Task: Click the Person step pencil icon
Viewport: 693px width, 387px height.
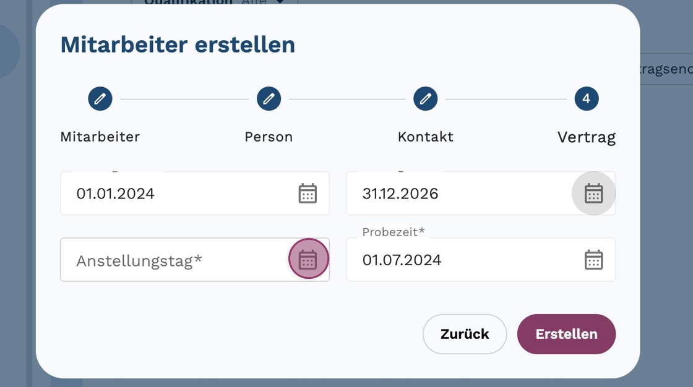Action: pos(269,99)
